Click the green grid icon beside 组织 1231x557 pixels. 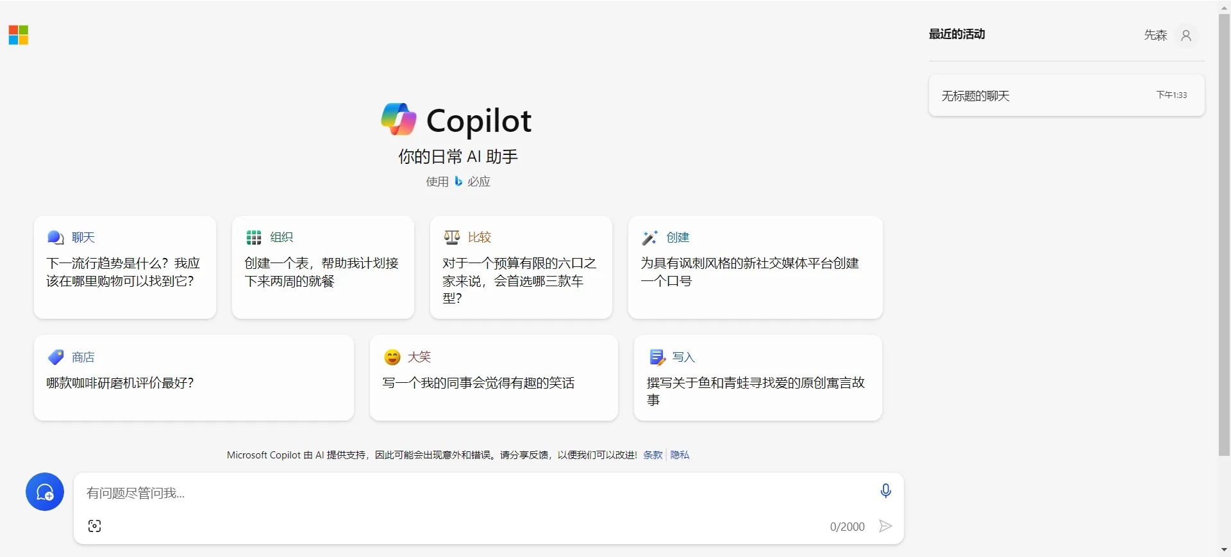click(x=254, y=238)
